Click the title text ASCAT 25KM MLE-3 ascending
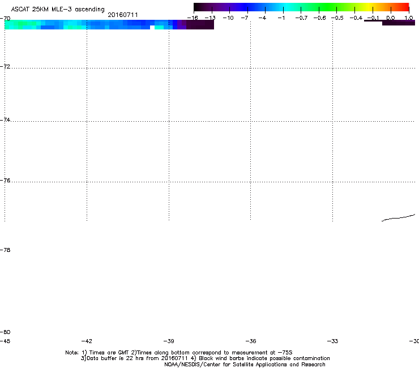The width and height of the screenshot is (419, 368). (x=58, y=9)
